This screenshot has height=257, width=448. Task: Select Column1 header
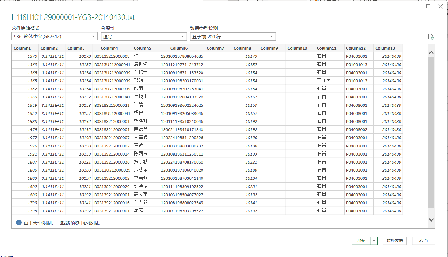[x=25, y=48]
